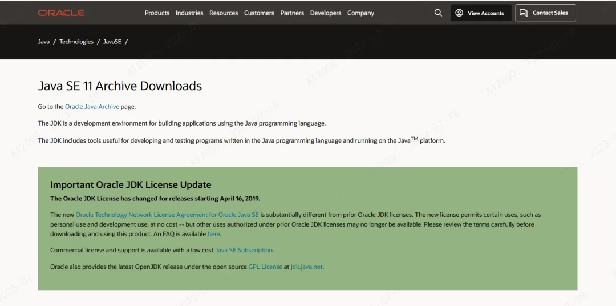Go to the Technologies breadcrumb

(76, 41)
